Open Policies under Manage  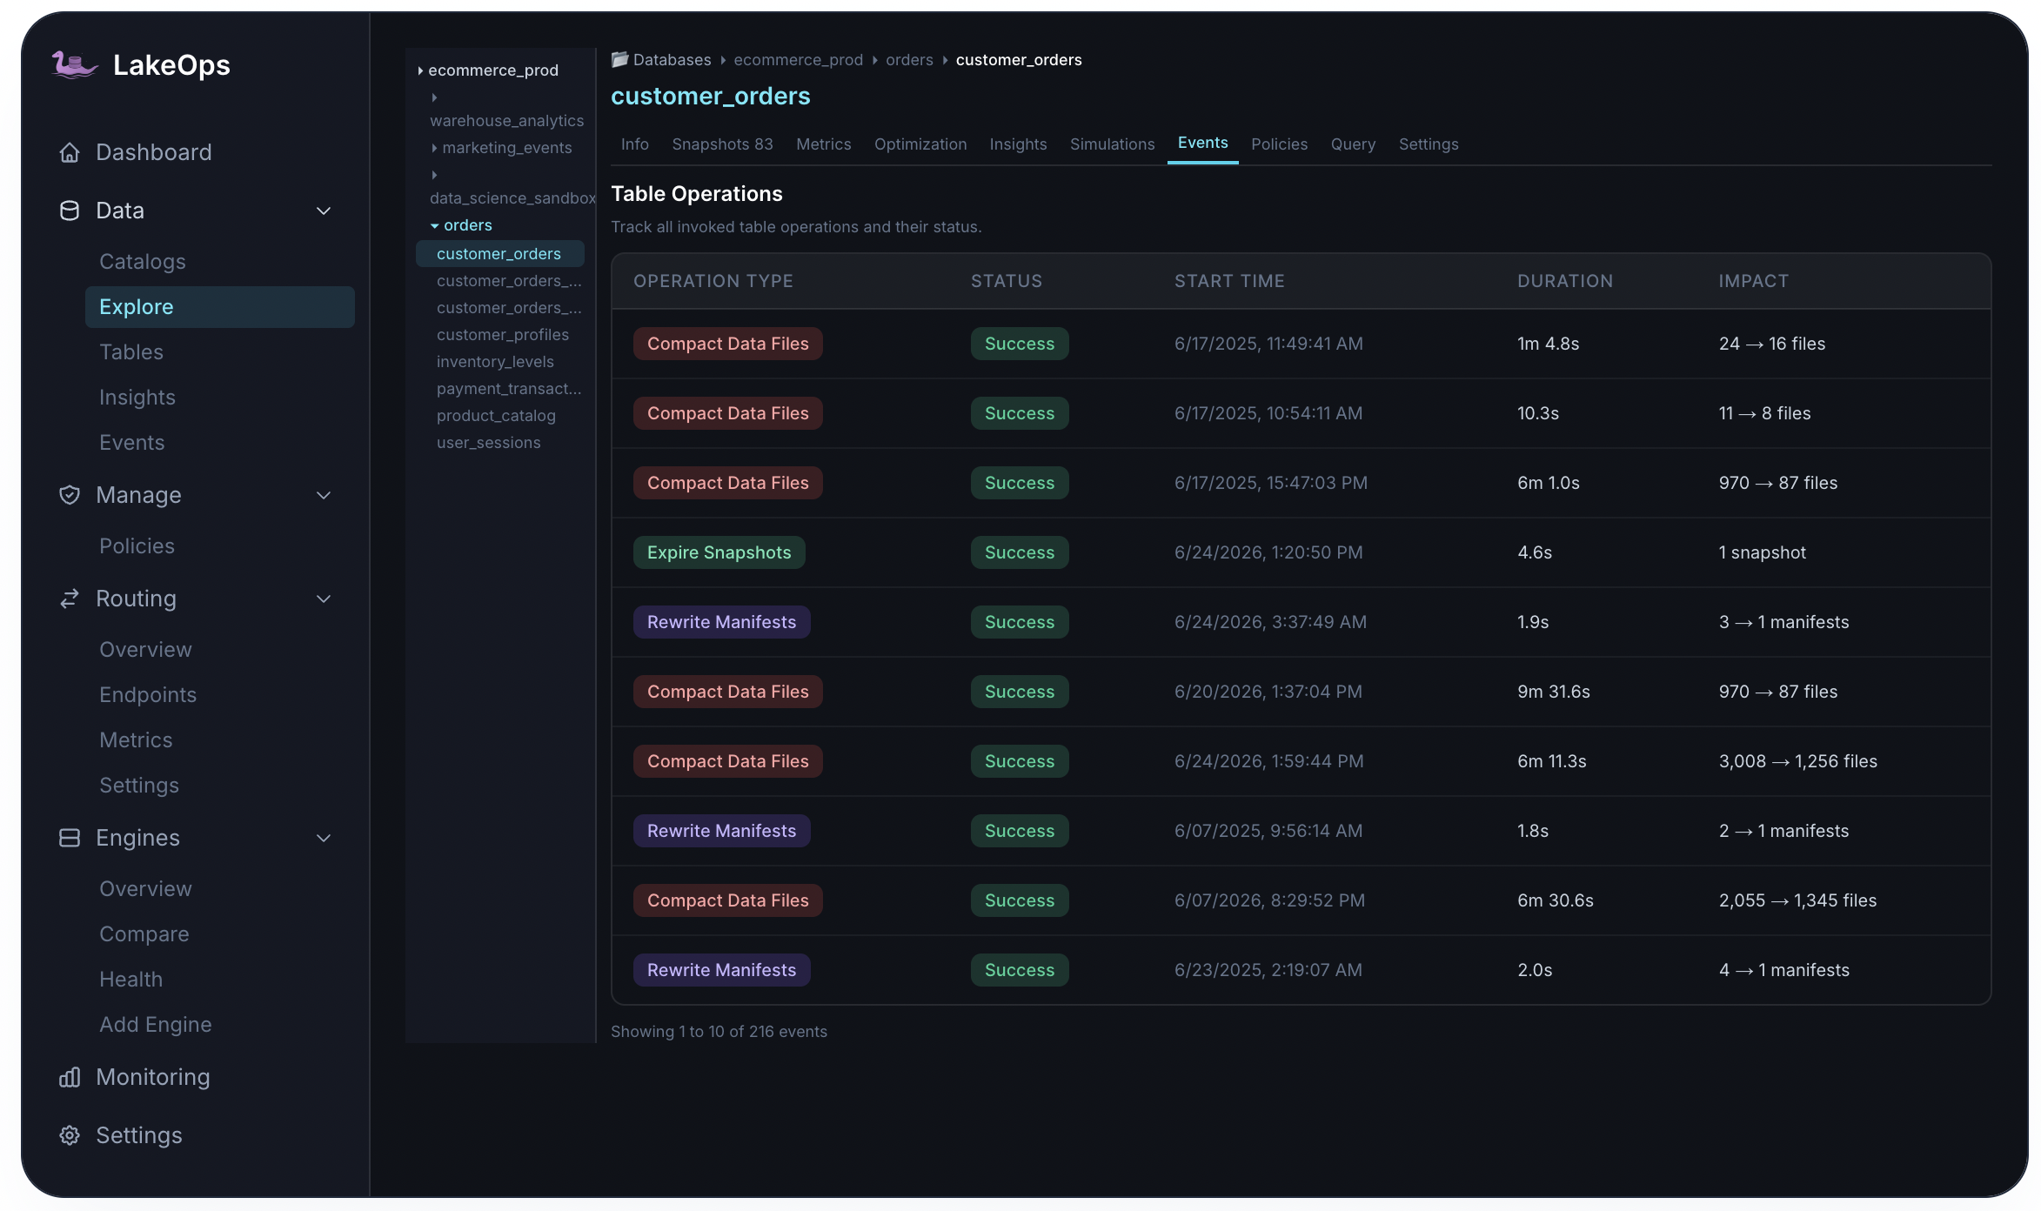point(137,546)
